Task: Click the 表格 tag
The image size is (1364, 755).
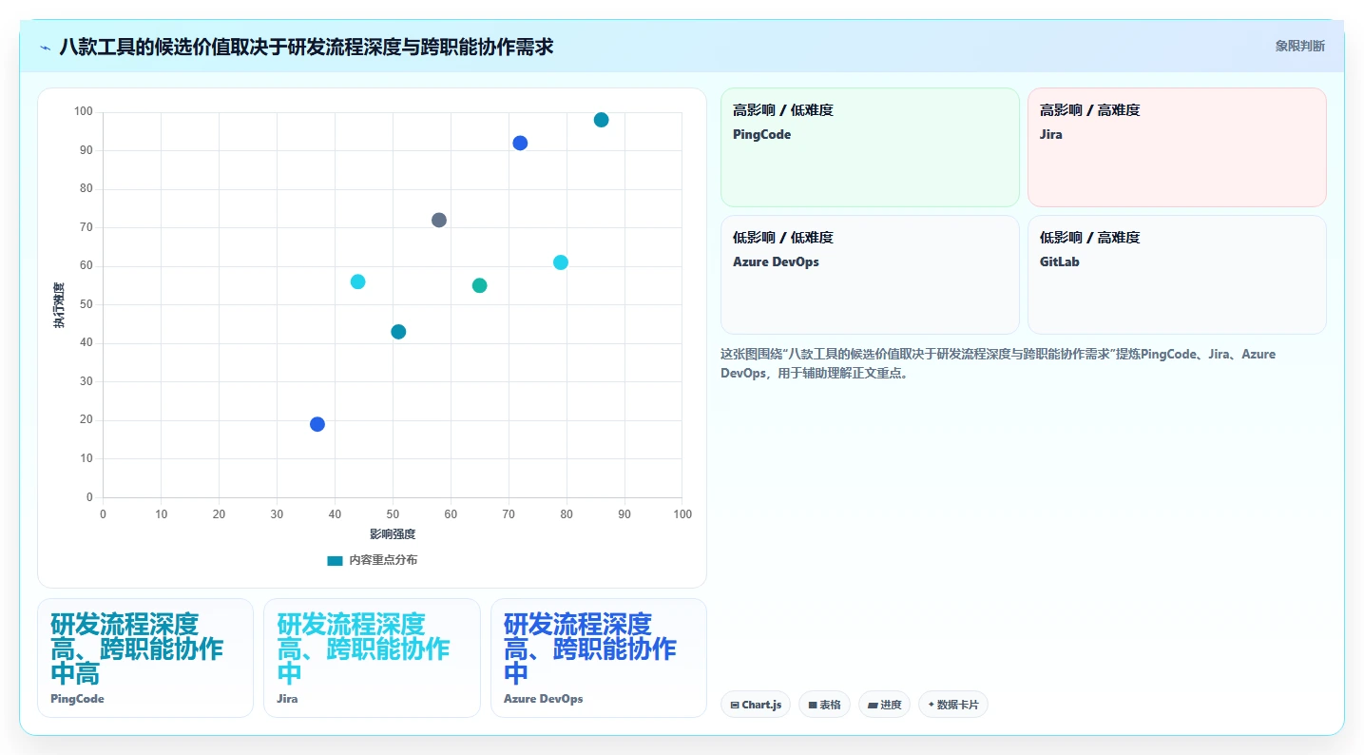Action: pos(824,705)
